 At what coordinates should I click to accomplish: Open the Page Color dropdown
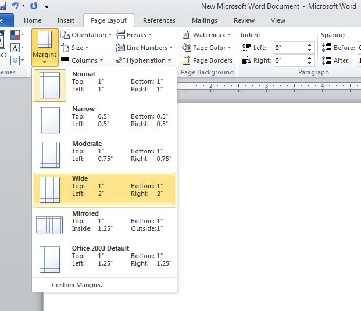[206, 48]
